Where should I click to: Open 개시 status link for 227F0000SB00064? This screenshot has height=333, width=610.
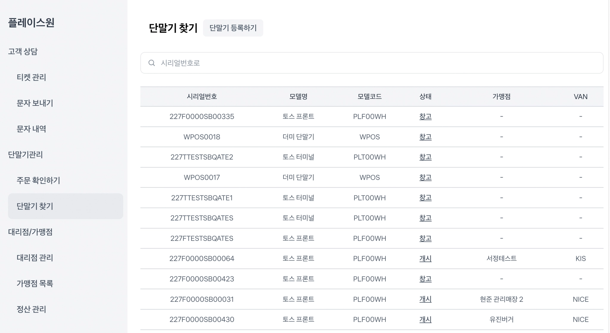425,259
